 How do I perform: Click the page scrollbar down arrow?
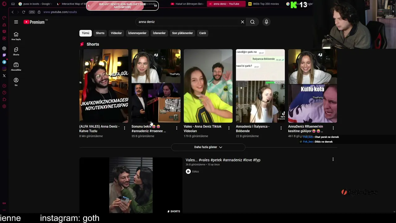(394, 212)
